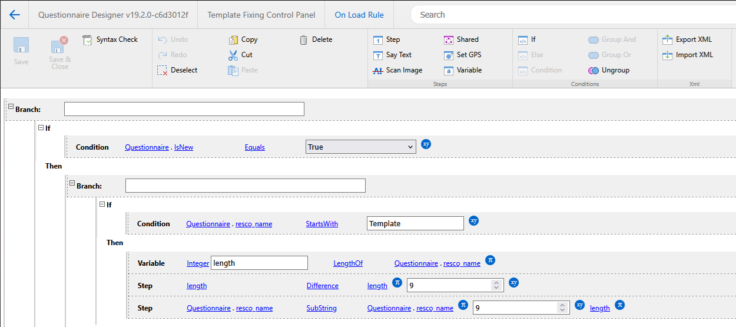The width and height of the screenshot is (736, 327).
Task: Change the StartsWith operator
Action: pos(322,224)
